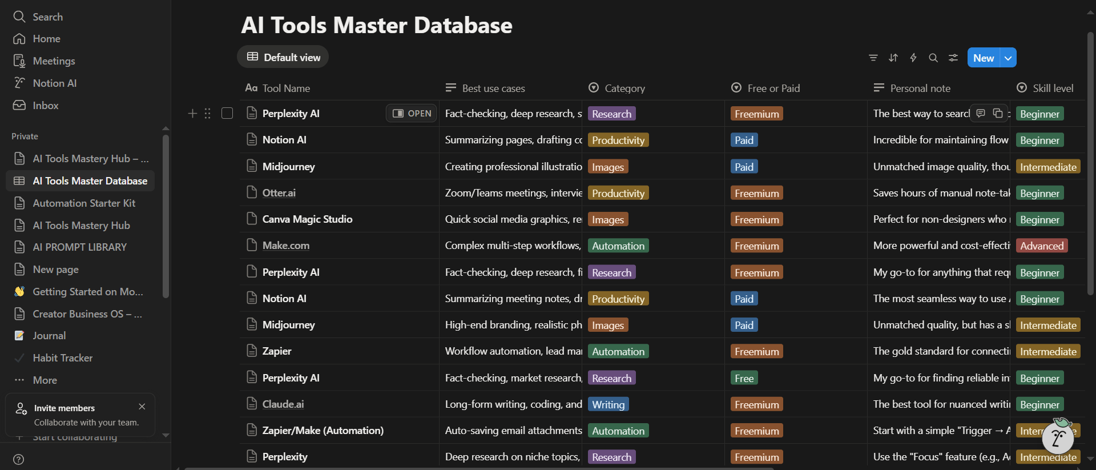Click the 'Saves hours of manual note-tak' cell
Image resolution: width=1096 pixels, height=470 pixels.
tap(938, 193)
